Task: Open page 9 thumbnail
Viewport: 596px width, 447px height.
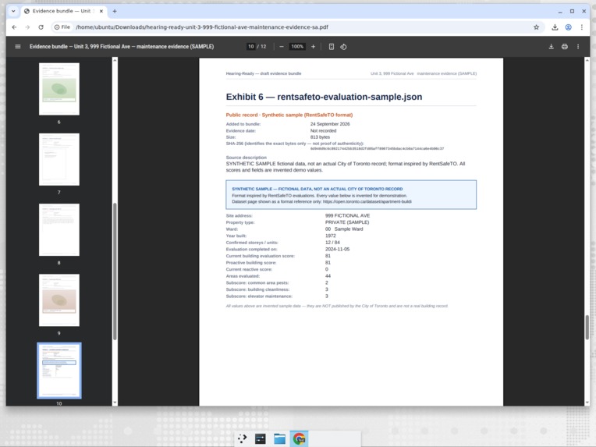Action: [x=59, y=300]
